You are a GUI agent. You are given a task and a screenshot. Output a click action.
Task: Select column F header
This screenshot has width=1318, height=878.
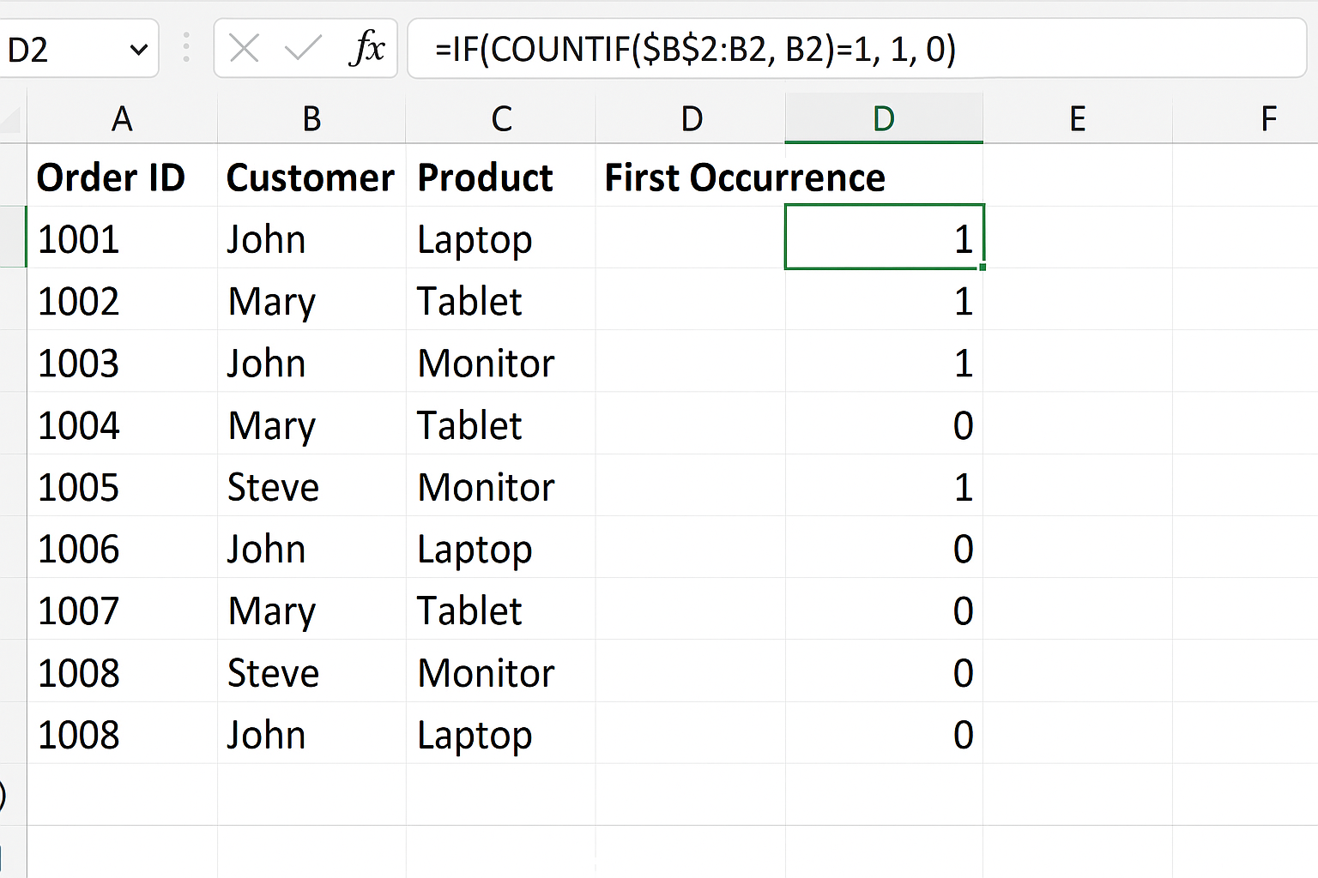pyautogui.click(x=1245, y=118)
